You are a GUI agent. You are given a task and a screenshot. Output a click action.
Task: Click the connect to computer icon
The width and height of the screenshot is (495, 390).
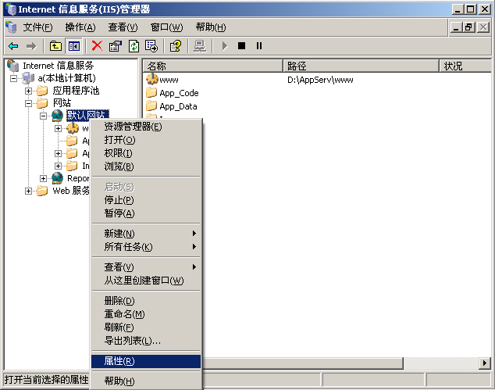click(x=200, y=46)
